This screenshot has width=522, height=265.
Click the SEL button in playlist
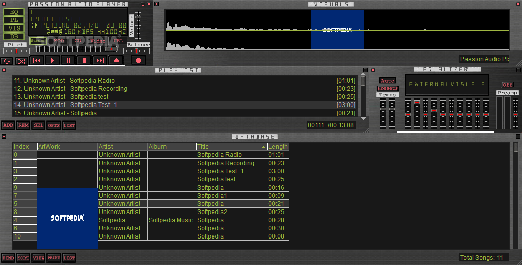[x=38, y=125]
